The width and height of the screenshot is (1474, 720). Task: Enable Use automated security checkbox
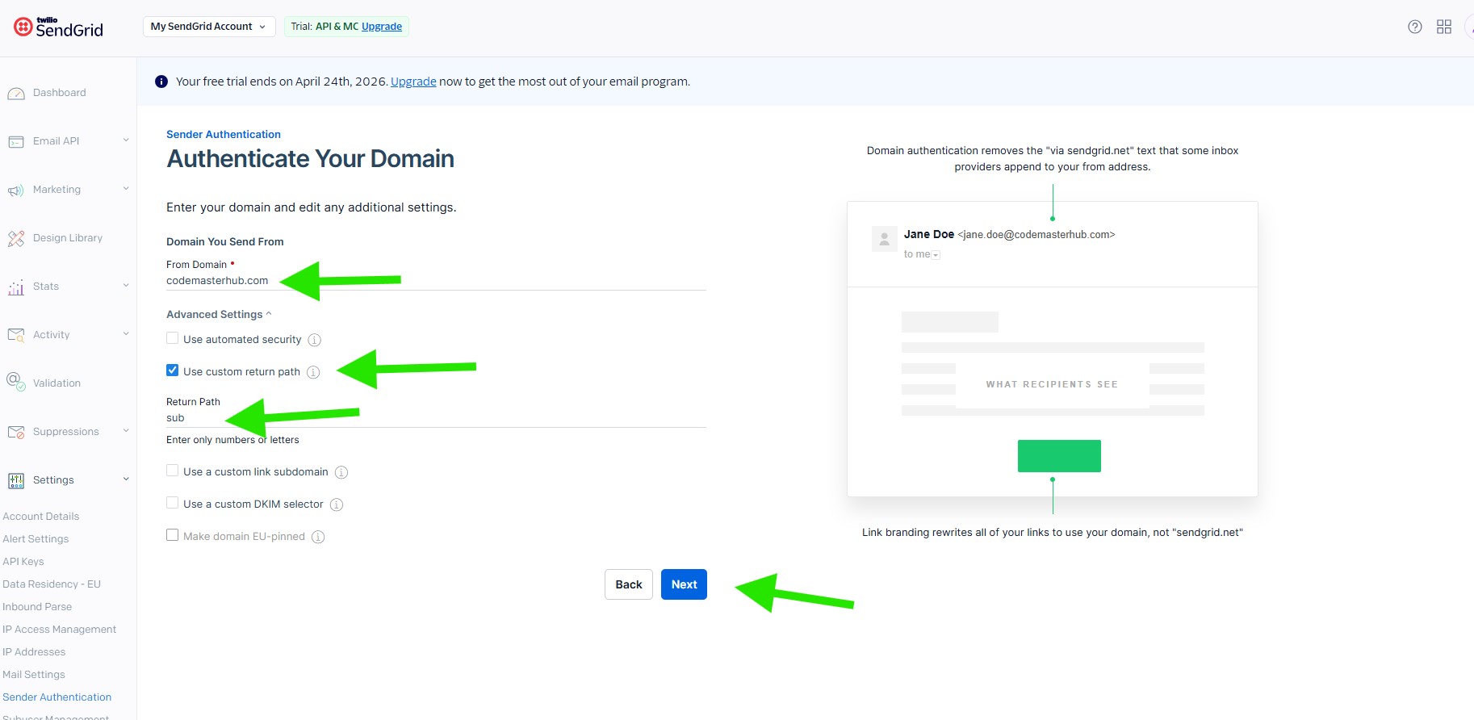[173, 339]
